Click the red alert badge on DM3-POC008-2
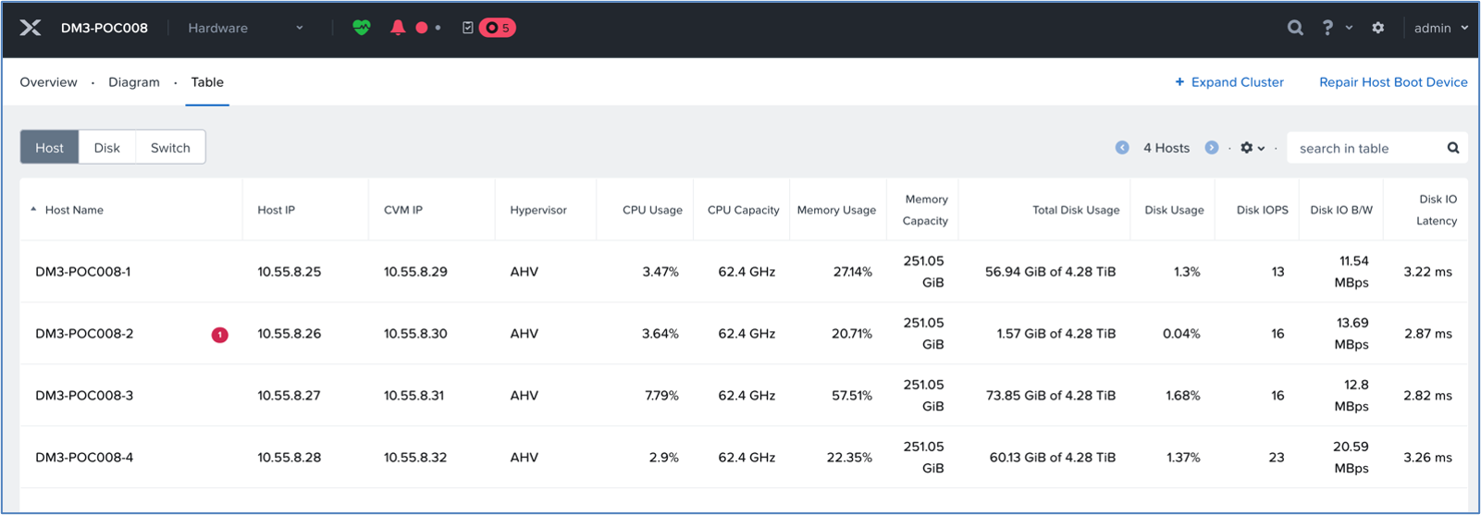 (219, 335)
